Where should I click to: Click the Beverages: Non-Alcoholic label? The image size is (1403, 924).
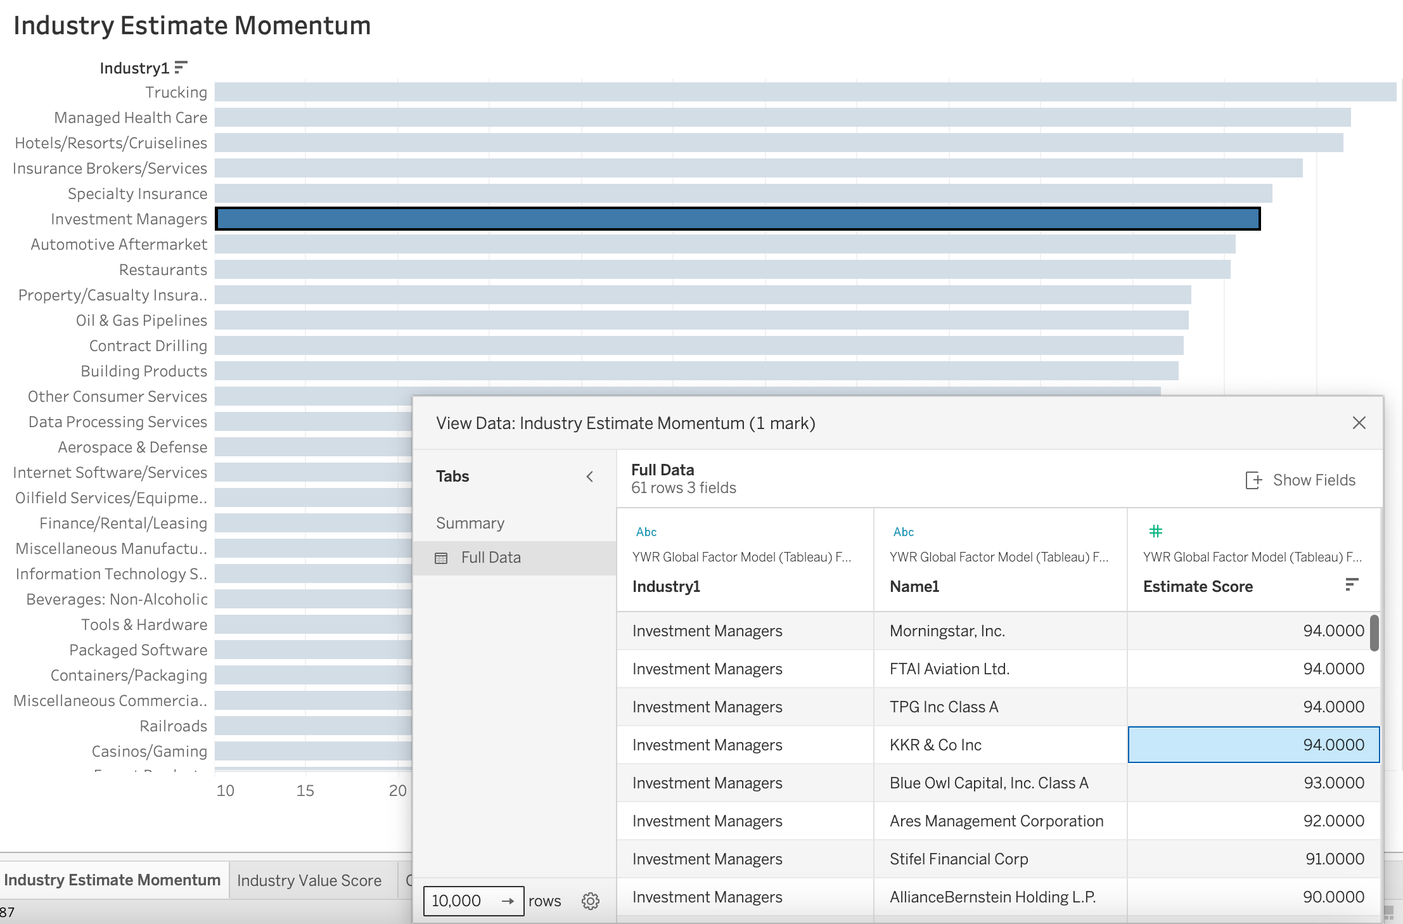point(117,600)
